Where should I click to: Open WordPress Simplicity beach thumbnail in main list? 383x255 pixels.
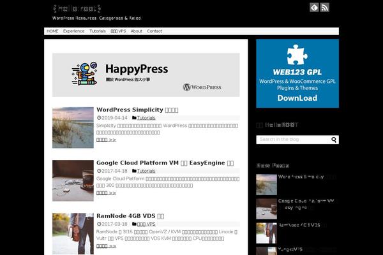point(73,127)
